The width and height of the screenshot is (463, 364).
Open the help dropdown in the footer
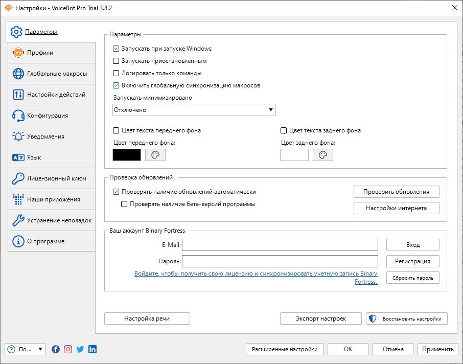click(25, 349)
